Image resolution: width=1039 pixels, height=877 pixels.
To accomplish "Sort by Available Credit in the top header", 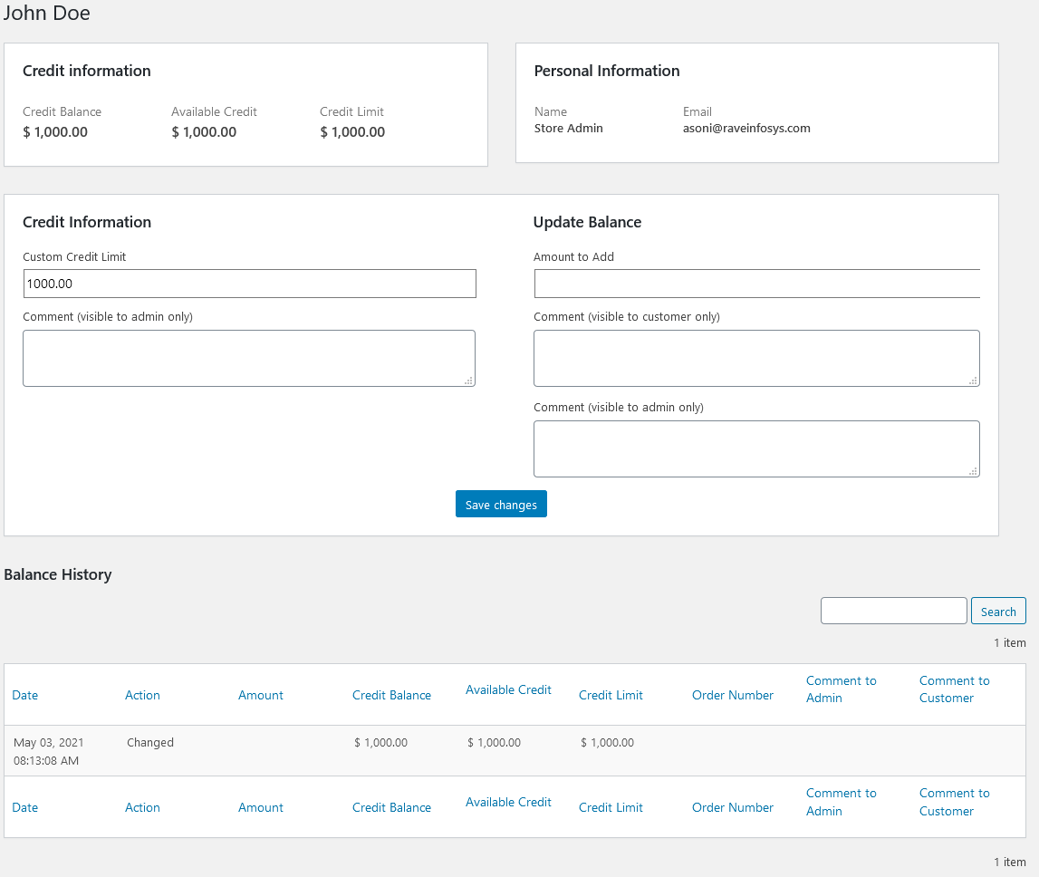I will pos(508,690).
